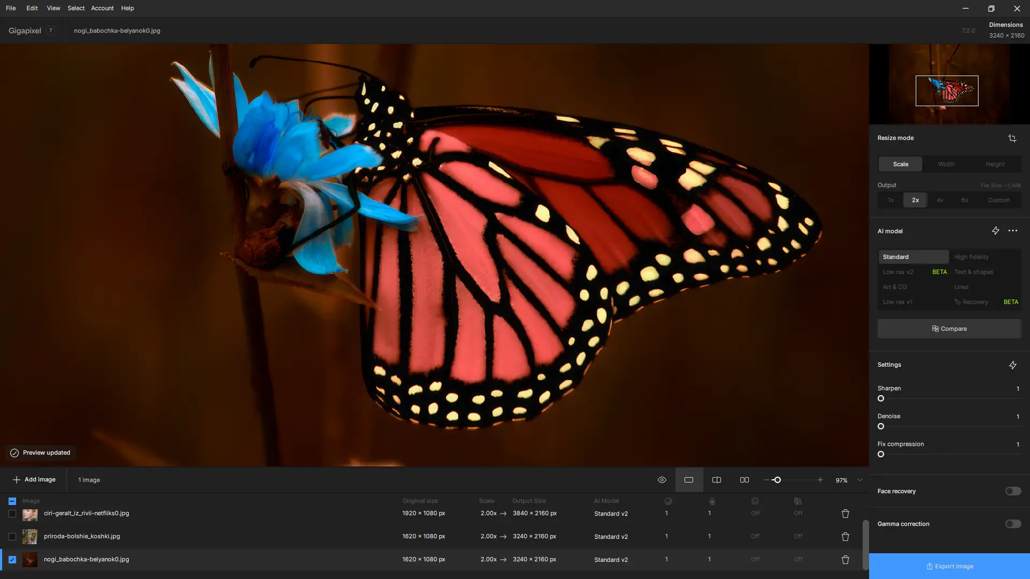Turn on Gamma correction switch

[x=1012, y=524]
